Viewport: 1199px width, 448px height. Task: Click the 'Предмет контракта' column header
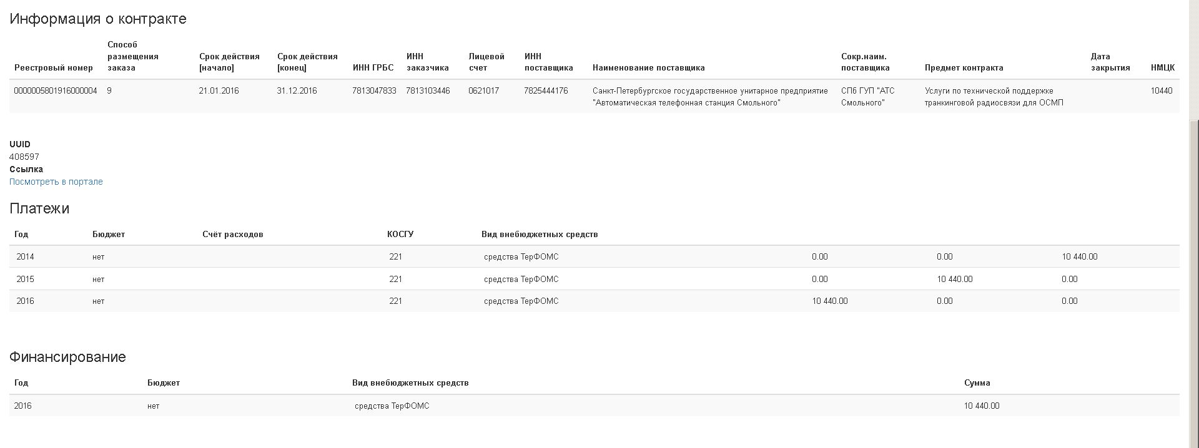pos(964,67)
